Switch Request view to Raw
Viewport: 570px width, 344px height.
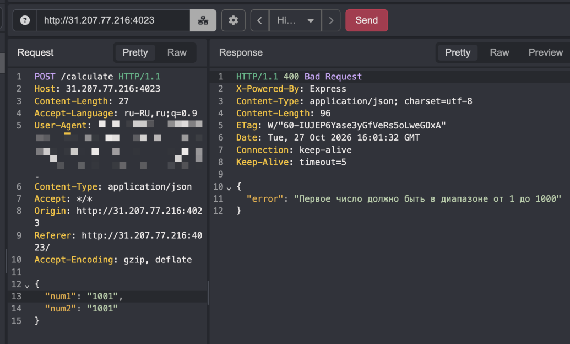pos(177,52)
